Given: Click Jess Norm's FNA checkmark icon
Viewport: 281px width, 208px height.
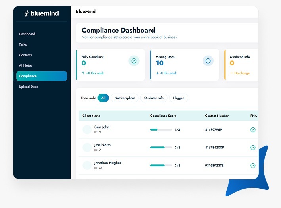Looking at the screenshot, I should (x=253, y=148).
